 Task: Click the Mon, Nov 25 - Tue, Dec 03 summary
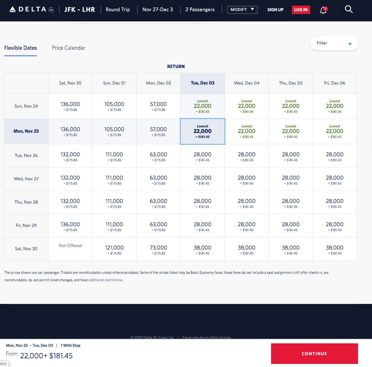(x=29, y=345)
